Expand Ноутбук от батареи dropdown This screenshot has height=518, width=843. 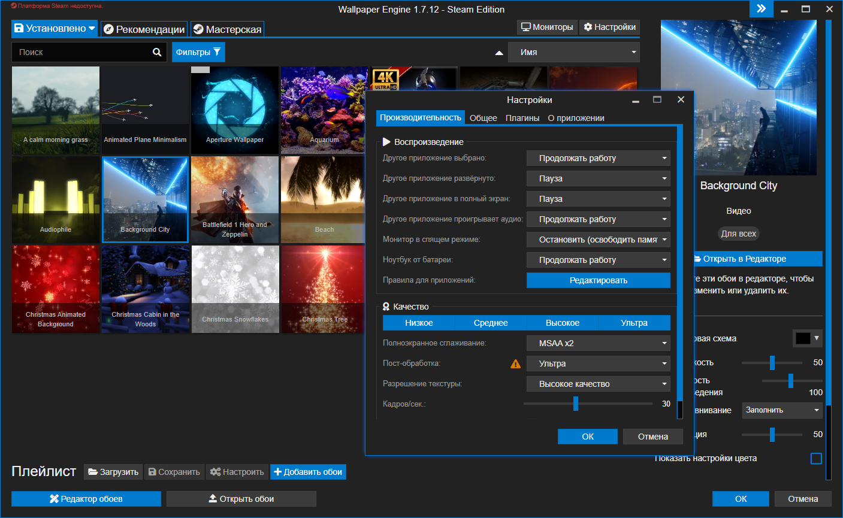[x=599, y=260]
